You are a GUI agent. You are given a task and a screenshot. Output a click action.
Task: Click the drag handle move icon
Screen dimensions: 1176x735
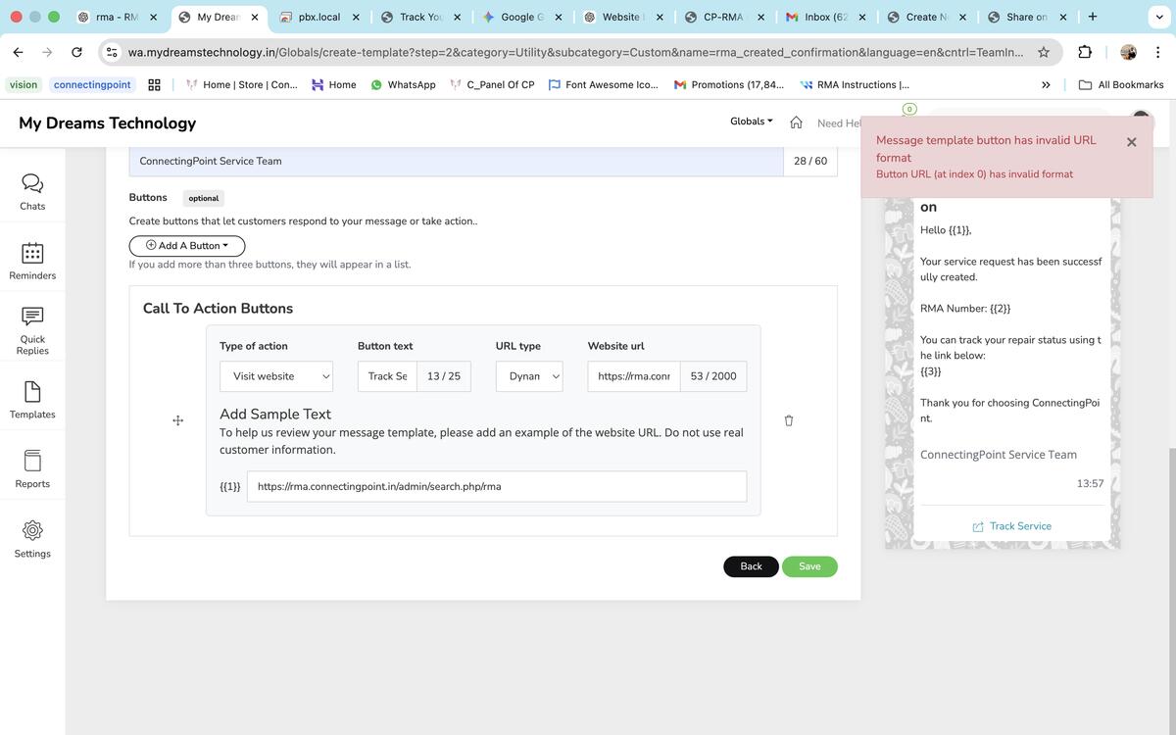point(177,420)
